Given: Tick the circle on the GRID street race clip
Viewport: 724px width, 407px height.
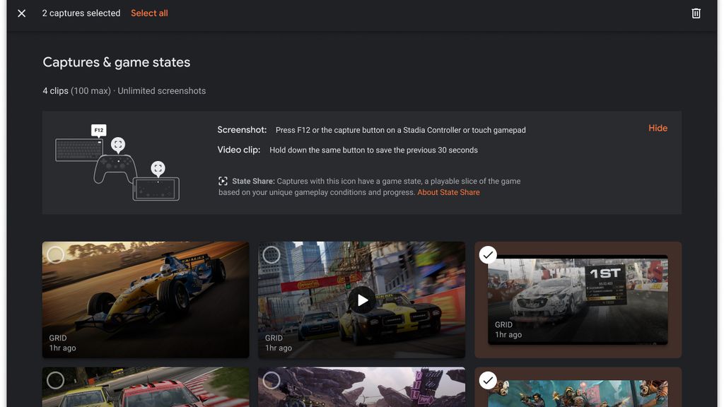Looking at the screenshot, I should click(x=271, y=254).
